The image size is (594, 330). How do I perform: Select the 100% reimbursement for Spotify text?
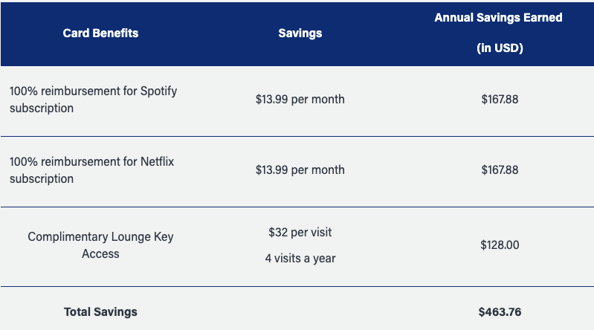(x=93, y=91)
